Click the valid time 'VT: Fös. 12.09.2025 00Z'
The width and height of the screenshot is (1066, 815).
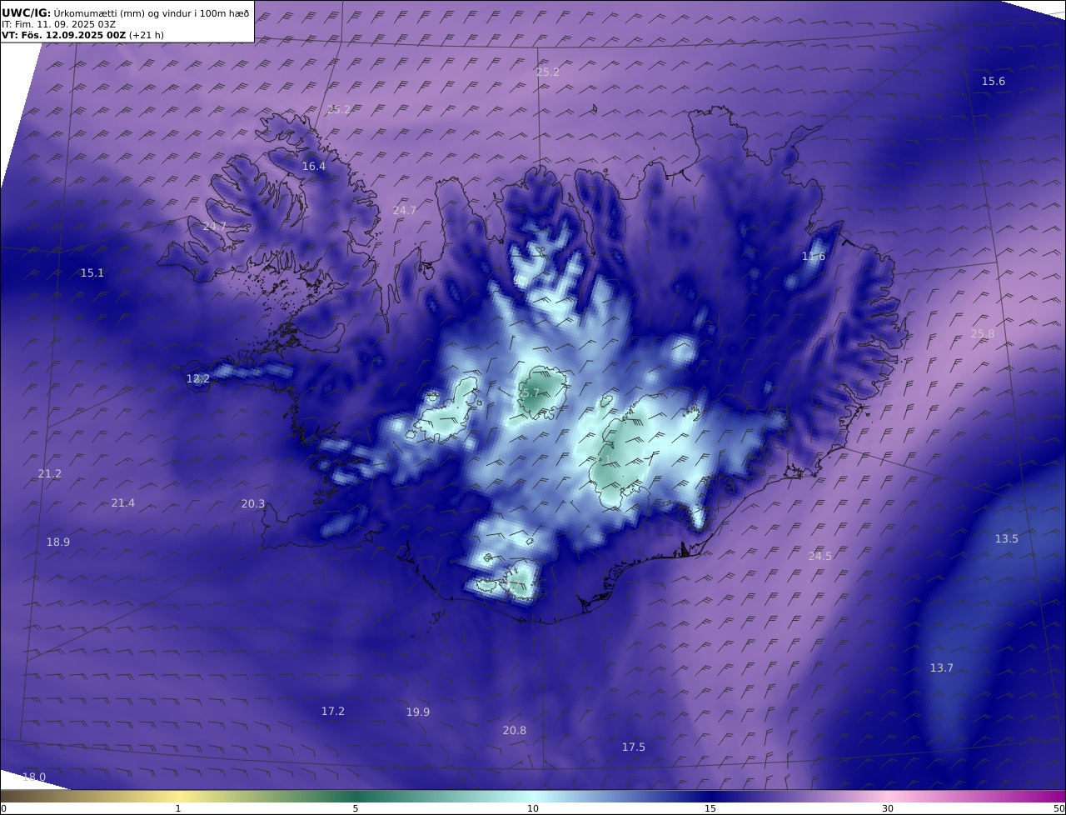pyautogui.click(x=63, y=35)
